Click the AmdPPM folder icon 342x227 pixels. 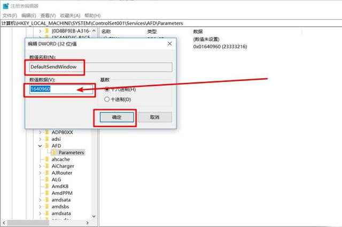coord(46,193)
